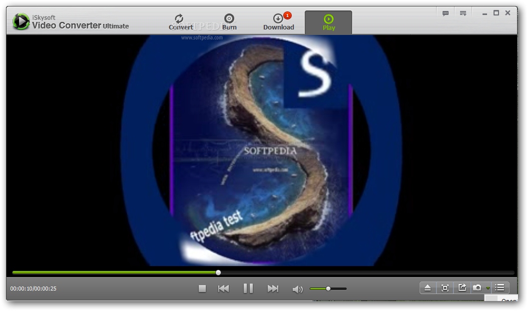
Task: Skip to the previous video
Action: tap(224, 289)
